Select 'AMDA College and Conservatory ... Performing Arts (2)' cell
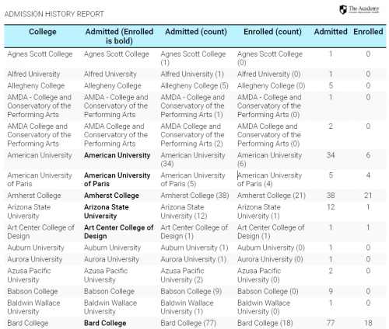 192,135
